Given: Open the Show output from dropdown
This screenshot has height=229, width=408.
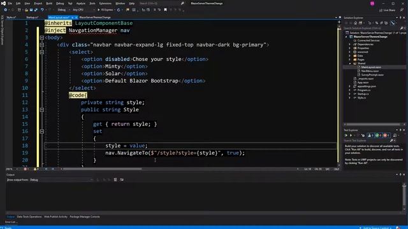Looking at the screenshot, I should pos(61,179).
